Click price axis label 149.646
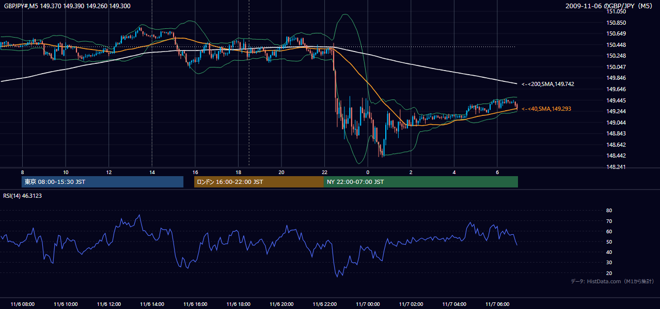The image size is (660, 309). tap(616, 89)
